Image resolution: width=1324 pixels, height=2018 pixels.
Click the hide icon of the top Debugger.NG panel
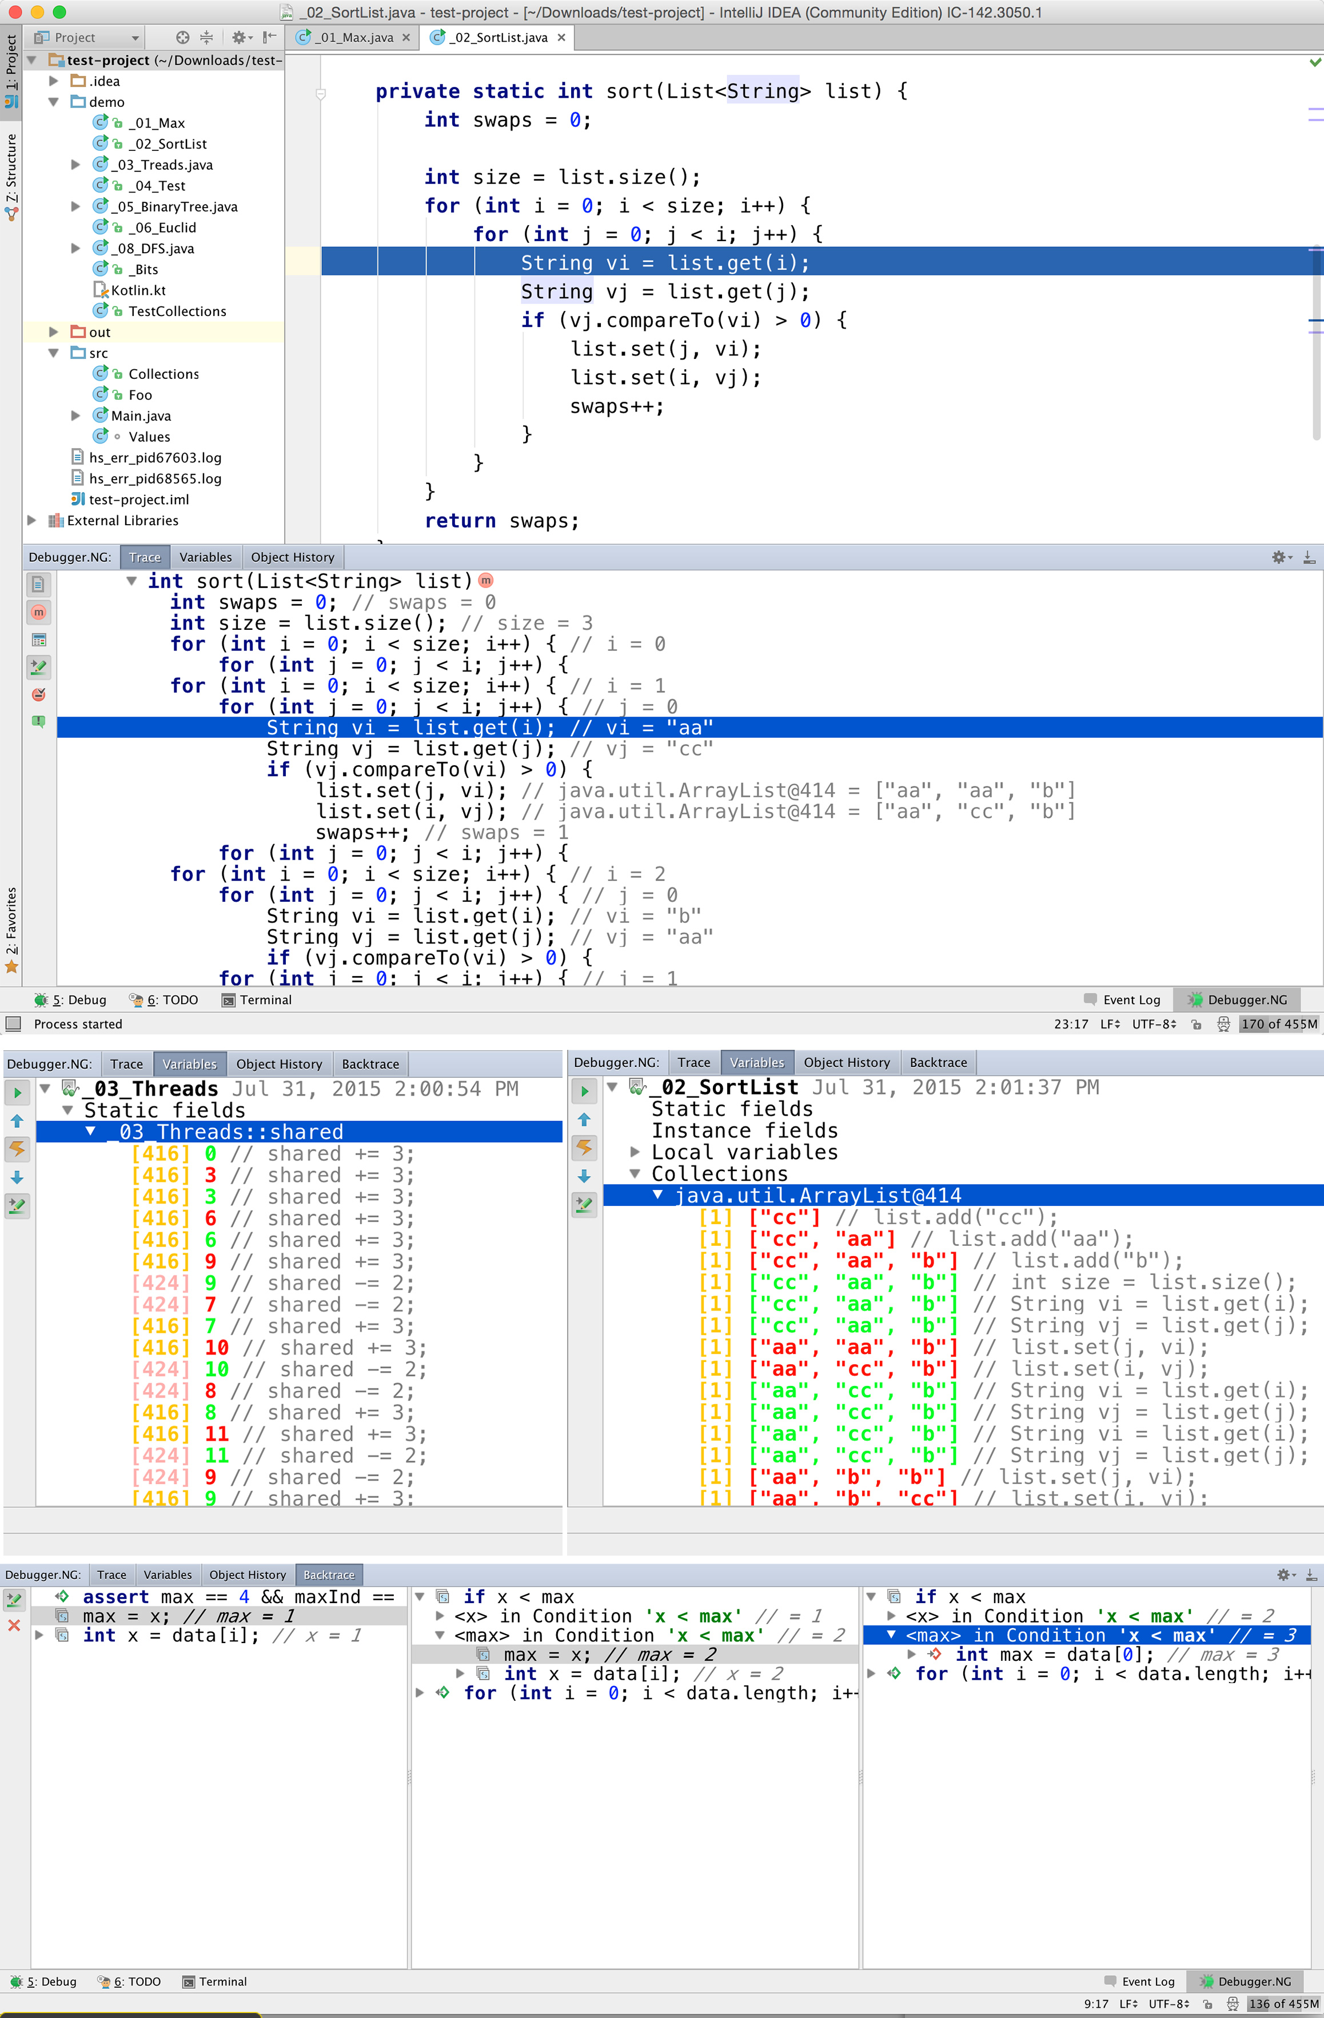tap(1309, 557)
